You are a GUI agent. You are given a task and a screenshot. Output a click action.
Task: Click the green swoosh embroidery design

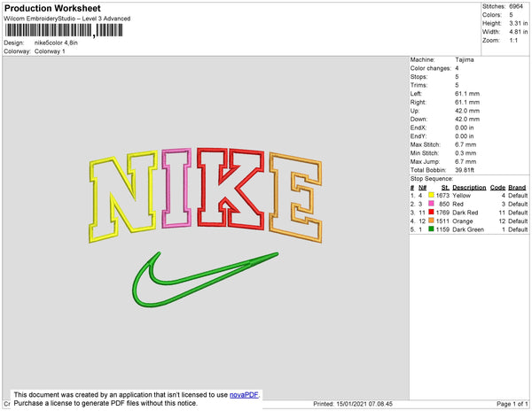click(205, 279)
